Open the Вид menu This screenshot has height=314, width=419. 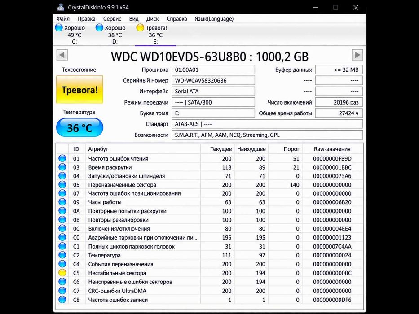coord(134,19)
